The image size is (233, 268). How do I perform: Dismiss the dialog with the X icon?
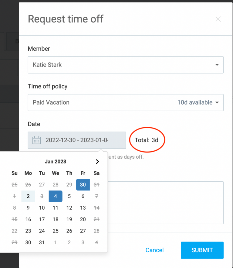point(218,19)
